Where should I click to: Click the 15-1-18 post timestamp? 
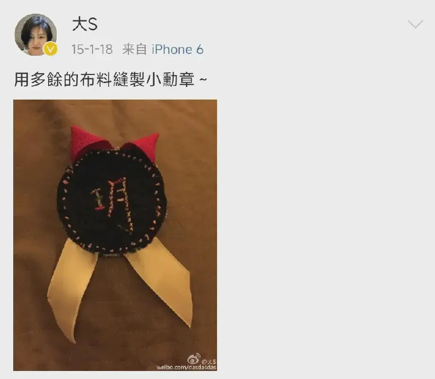point(92,50)
